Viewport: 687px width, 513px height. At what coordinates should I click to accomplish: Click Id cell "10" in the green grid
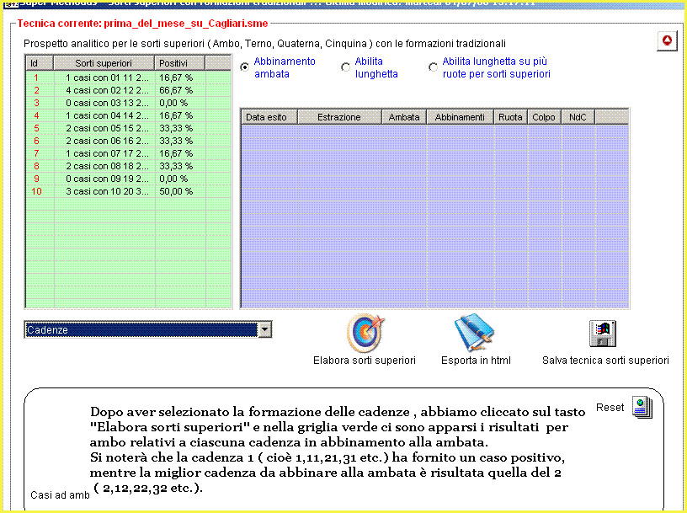(x=36, y=191)
